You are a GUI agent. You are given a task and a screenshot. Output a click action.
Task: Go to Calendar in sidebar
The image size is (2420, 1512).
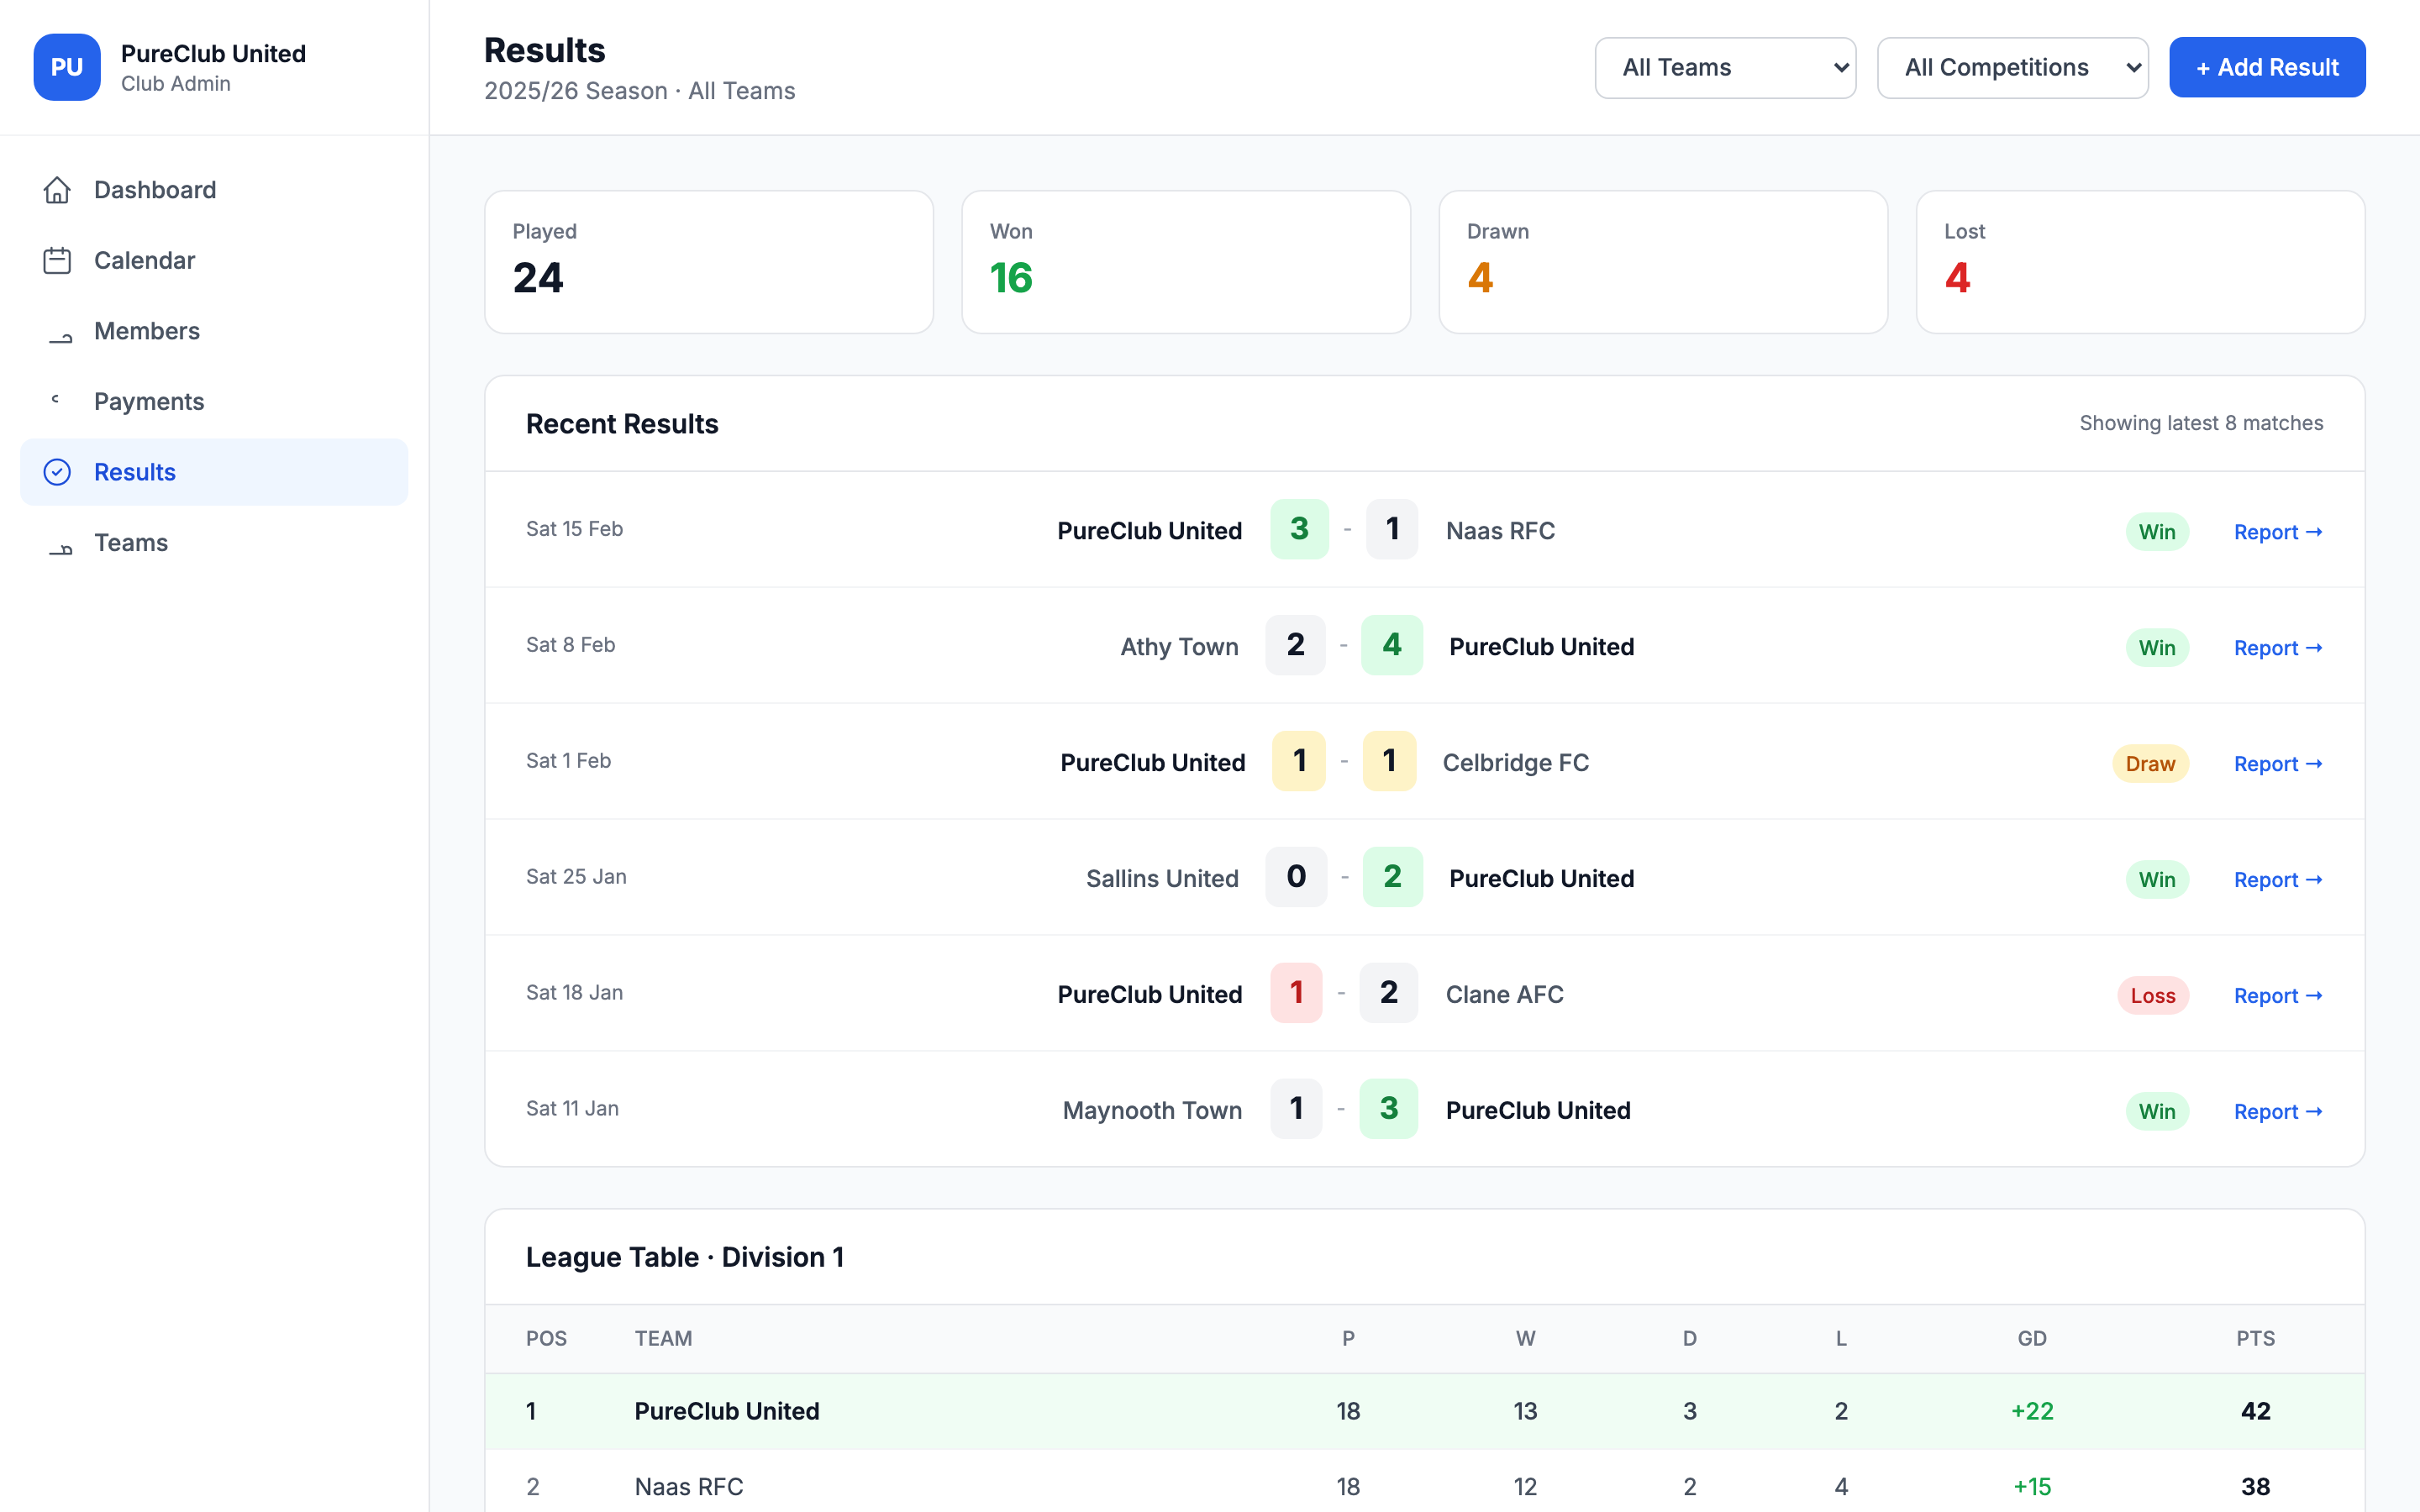point(214,260)
